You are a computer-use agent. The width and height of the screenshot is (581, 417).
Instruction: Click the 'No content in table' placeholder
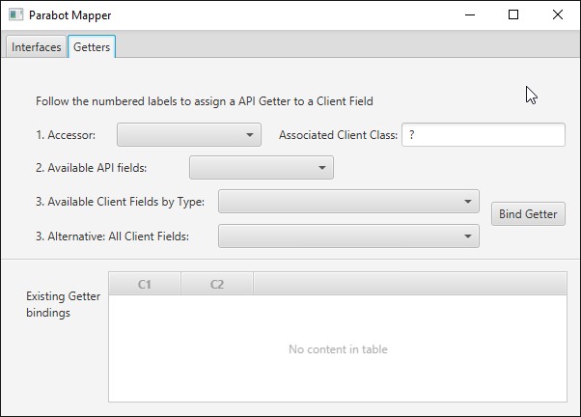pyautogui.click(x=338, y=349)
